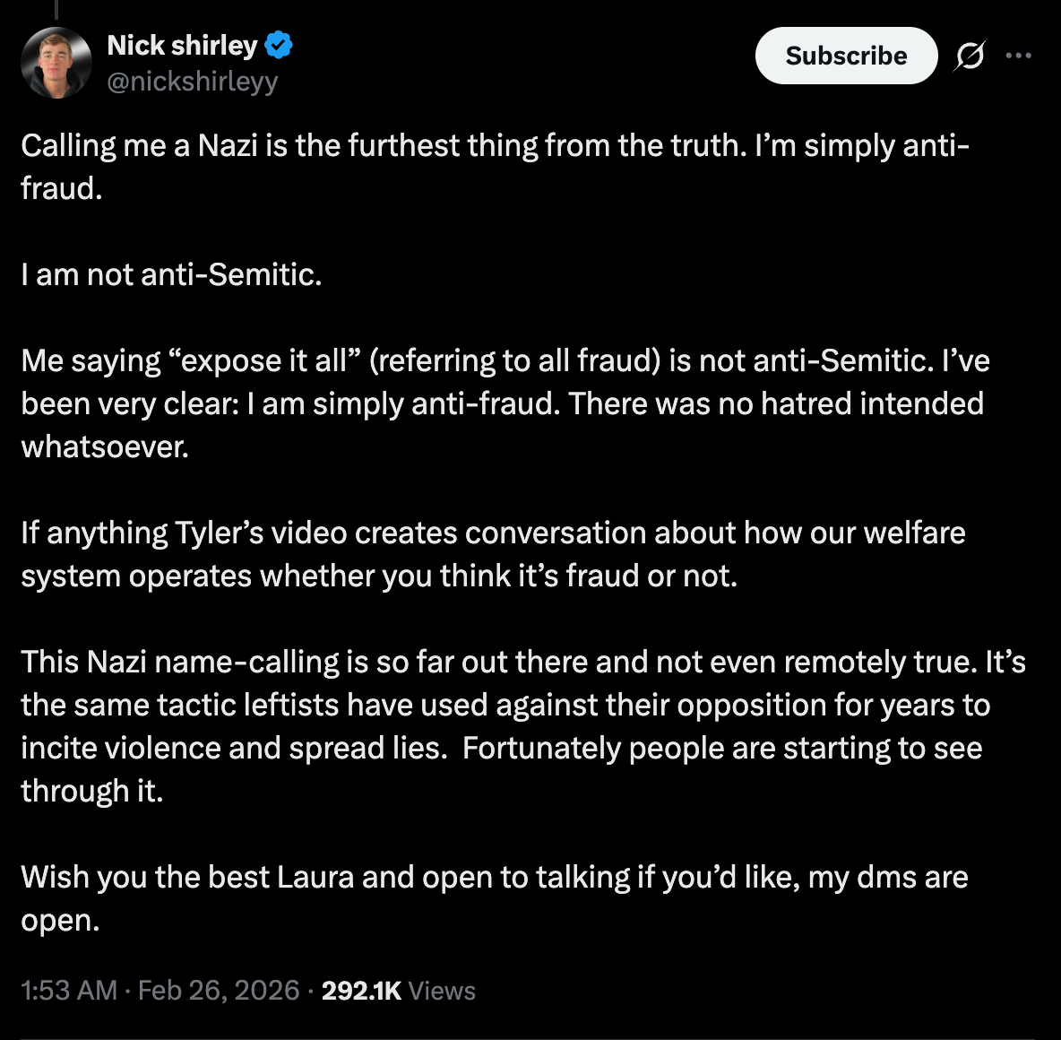Viewport: 1061px width, 1040px height.
Task: Click the 'Wish you the best Laura' paragraph
Action: pyautogui.click(x=493, y=898)
